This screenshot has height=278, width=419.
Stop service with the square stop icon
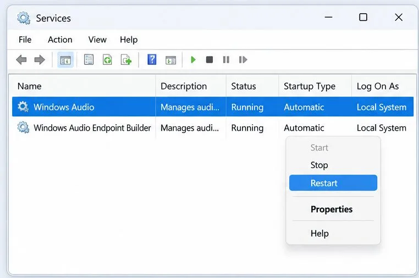(x=209, y=59)
